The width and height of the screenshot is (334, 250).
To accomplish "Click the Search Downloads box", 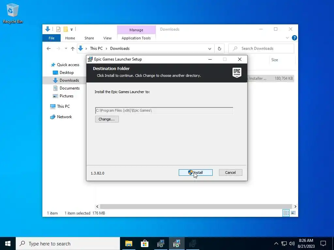I will (261, 49).
